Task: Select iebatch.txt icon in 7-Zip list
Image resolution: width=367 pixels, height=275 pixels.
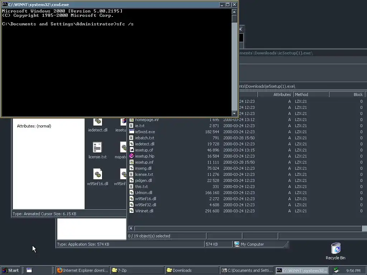Action: (x=132, y=138)
